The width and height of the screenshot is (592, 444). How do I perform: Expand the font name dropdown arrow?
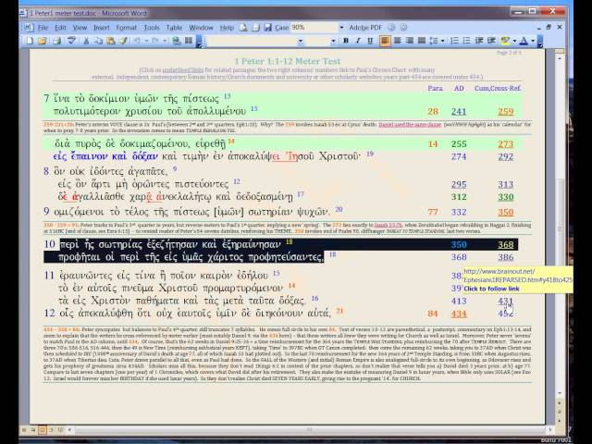300,41
